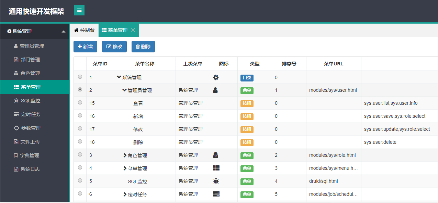Click the tasks icon in 定时任务 table row

click(x=216, y=194)
